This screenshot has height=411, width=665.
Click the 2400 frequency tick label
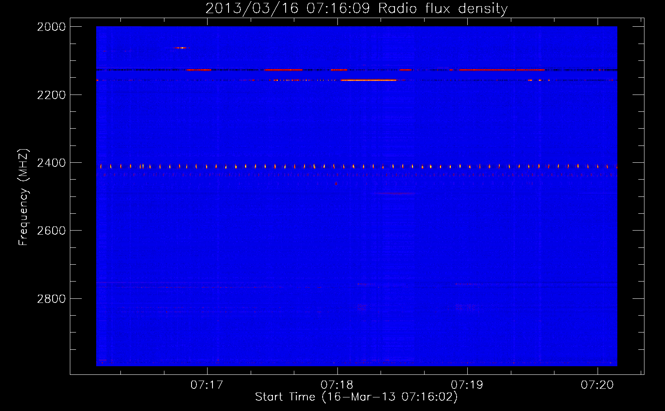pyautogui.click(x=51, y=163)
